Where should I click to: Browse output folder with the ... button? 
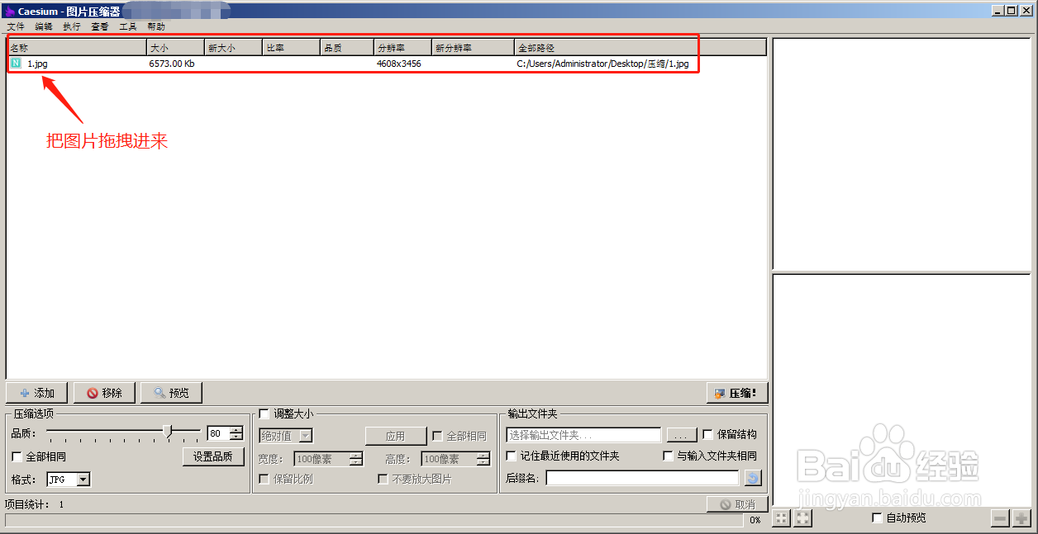click(682, 435)
